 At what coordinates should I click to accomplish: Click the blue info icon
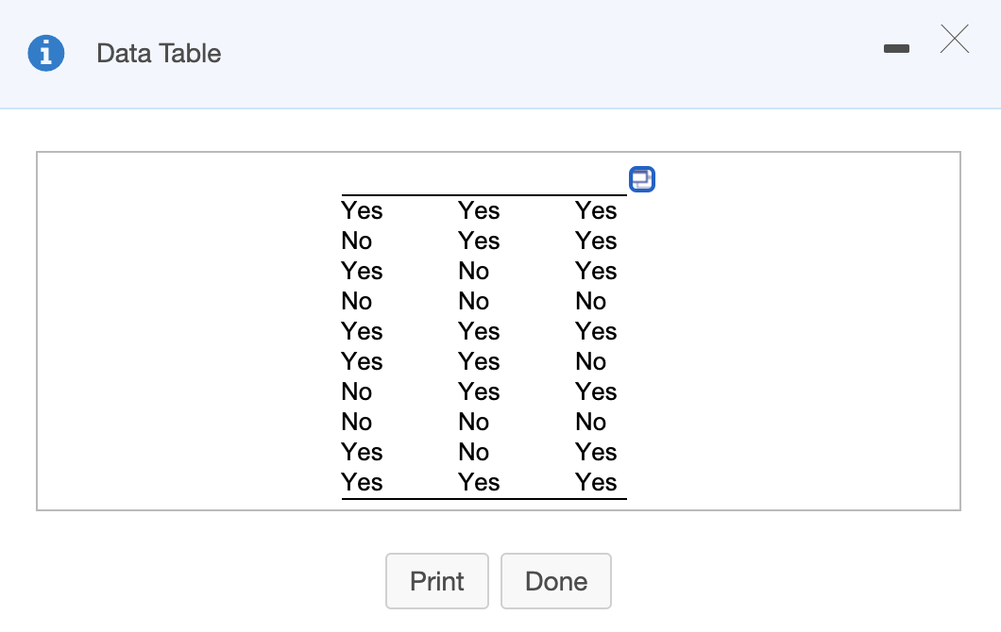pos(46,53)
